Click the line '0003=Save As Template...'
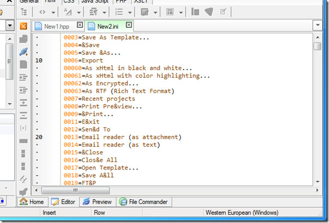Viewport: 329px width, 223px height. (x=106, y=38)
